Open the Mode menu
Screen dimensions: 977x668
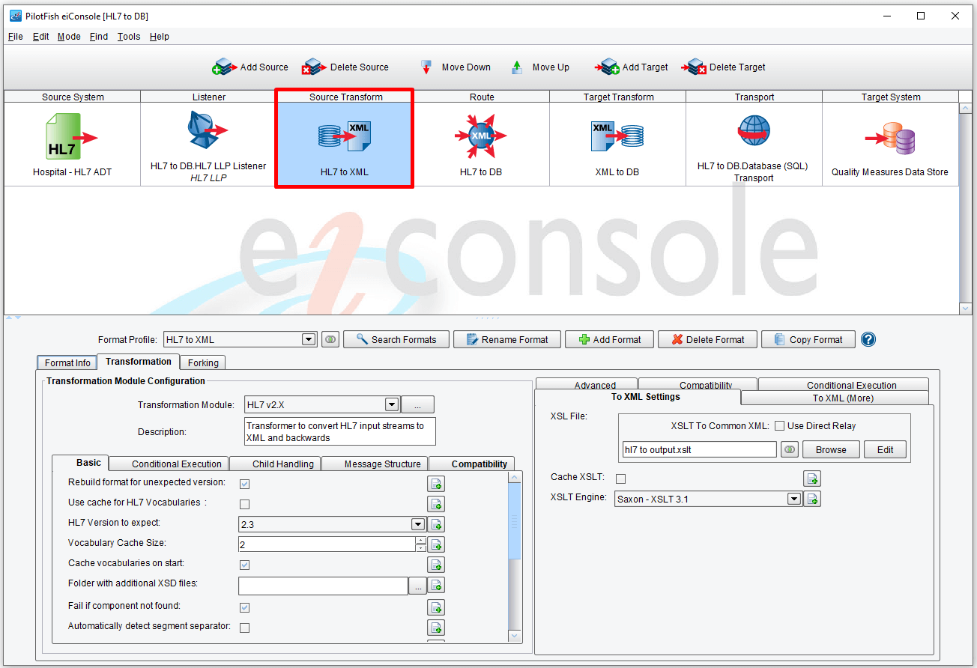69,37
